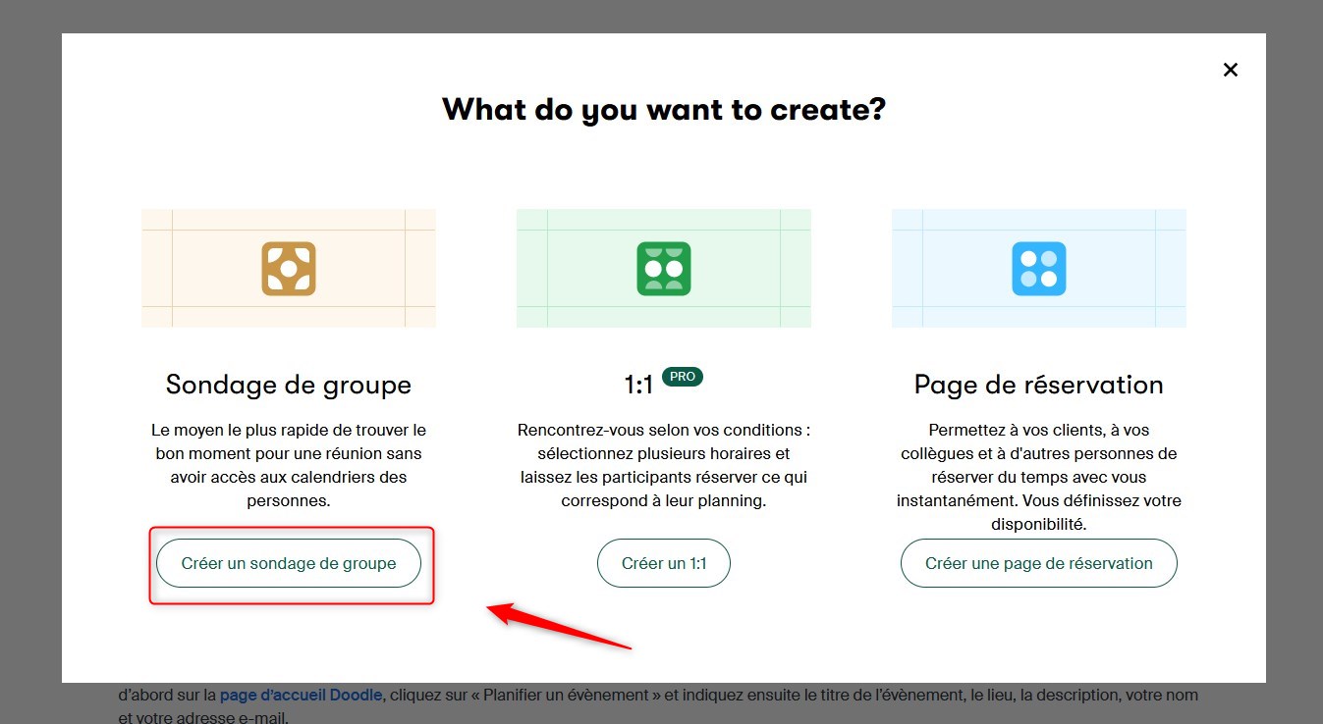Click the "What do you want to create?" title
This screenshot has width=1323, height=724.
click(664, 108)
